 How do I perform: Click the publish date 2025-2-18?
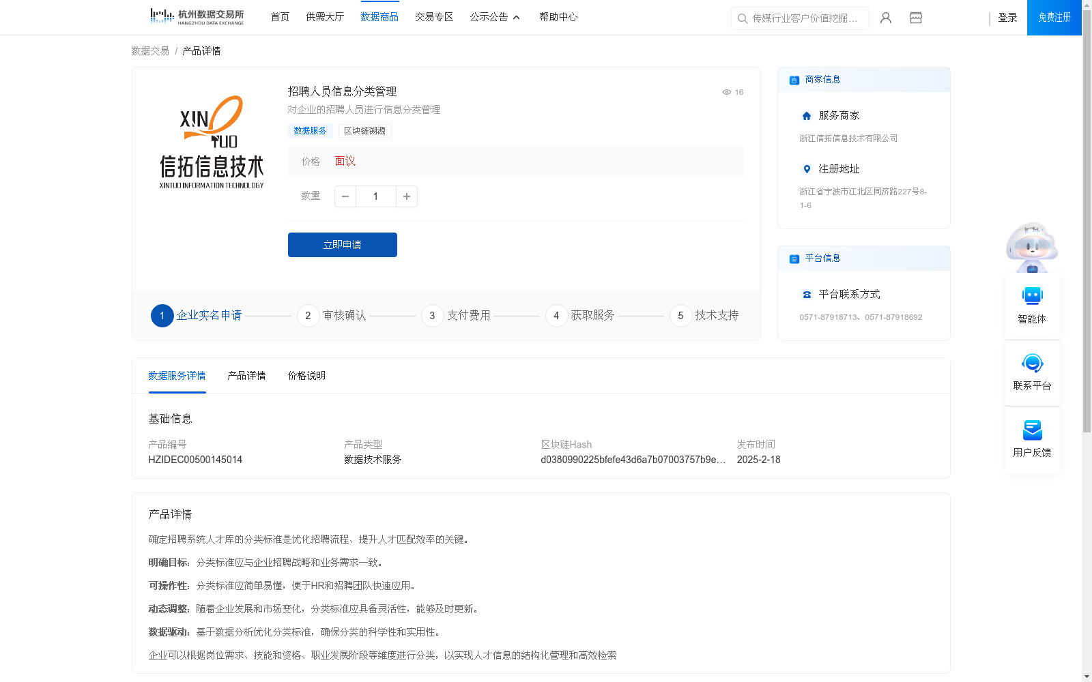(x=758, y=460)
